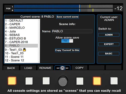Select scene 4 - Julia in list

(x=21, y=31)
